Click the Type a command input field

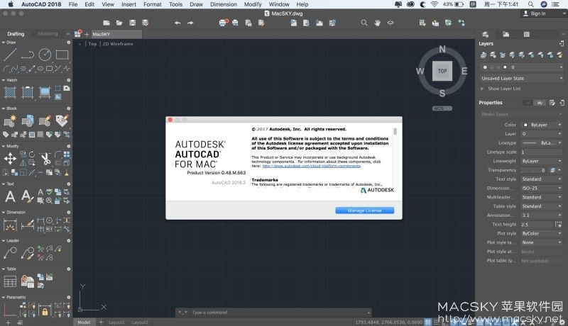tap(278, 313)
